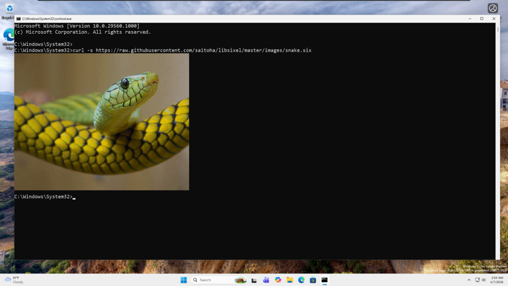Open Microsoft Store from the taskbar
The image size is (508, 286).
tap(313, 280)
